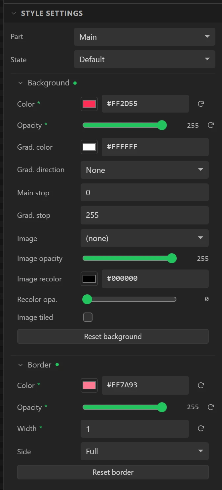Reset the Border width value icon
The image size is (222, 490).
point(201,428)
